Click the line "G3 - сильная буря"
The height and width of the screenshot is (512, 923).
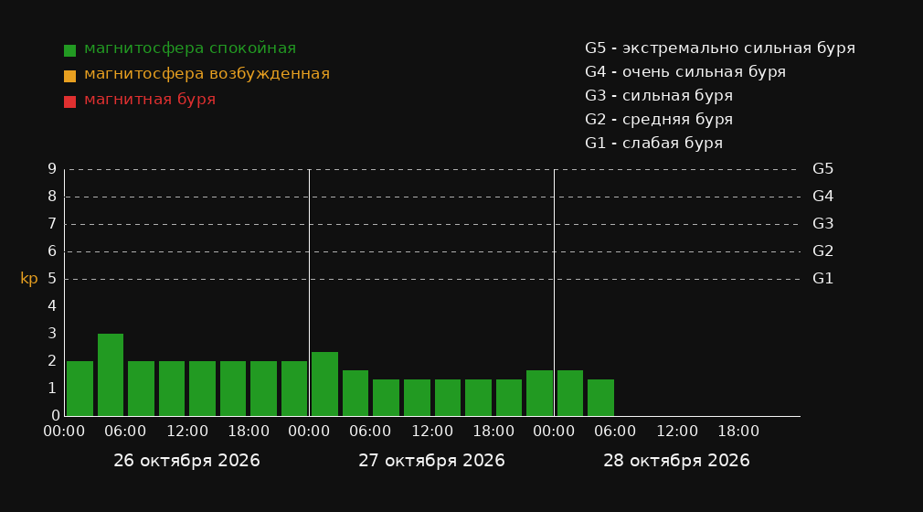(659, 95)
